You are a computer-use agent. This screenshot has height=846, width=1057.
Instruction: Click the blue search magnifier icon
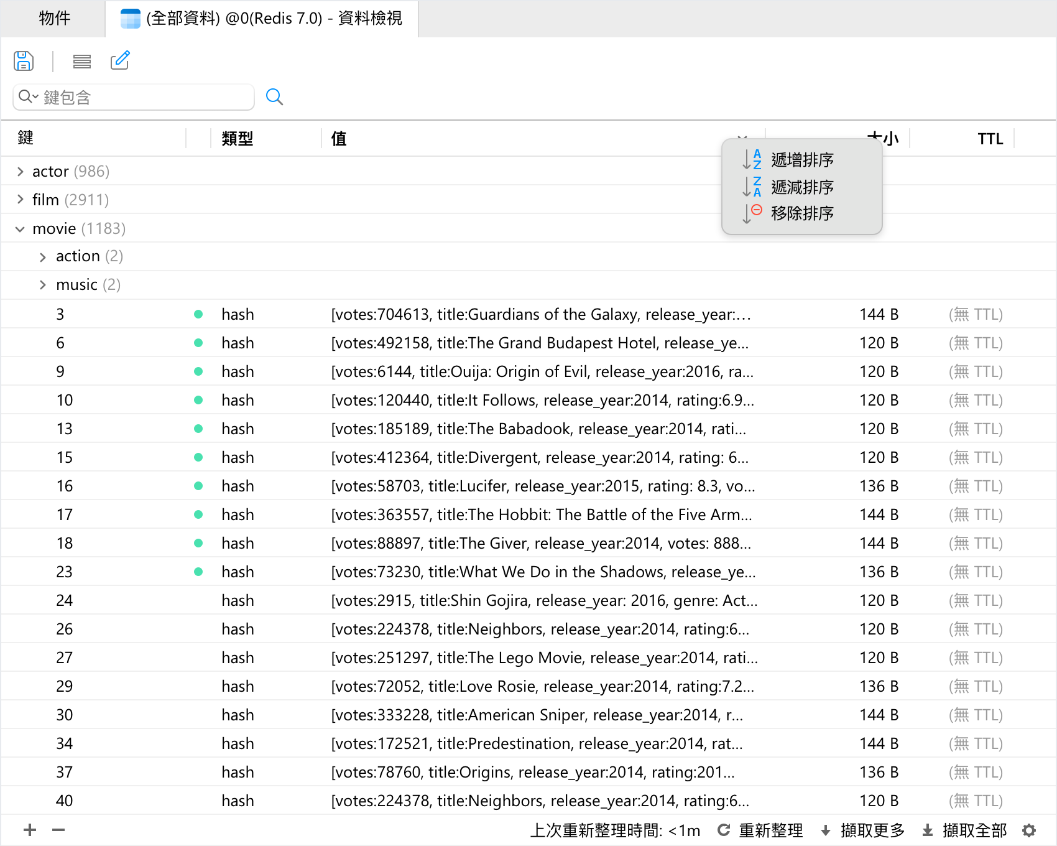(274, 97)
